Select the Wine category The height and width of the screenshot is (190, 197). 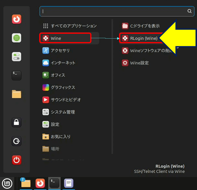70,38
